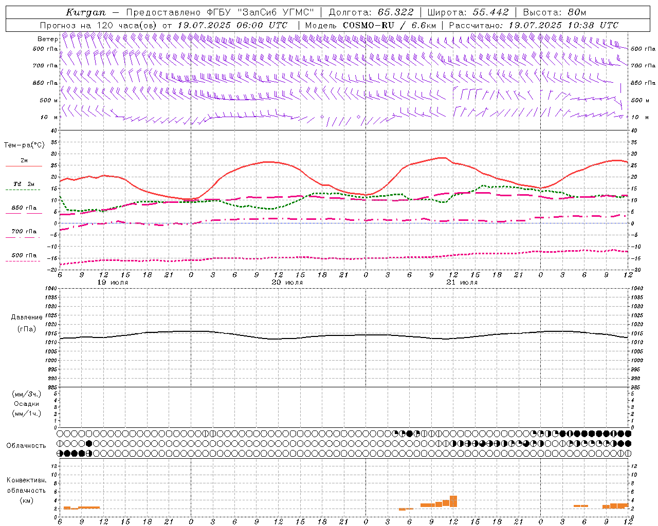Click the "Давление" pressure panel label
This screenshot has height=526, width=658.
[x=27, y=317]
